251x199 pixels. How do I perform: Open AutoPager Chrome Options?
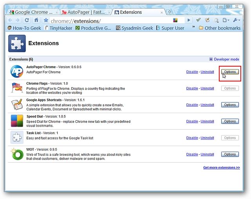[x=230, y=72]
